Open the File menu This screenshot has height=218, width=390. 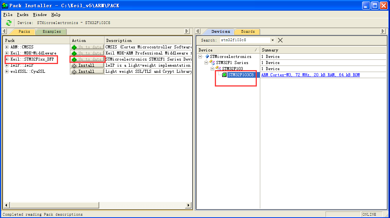8,14
